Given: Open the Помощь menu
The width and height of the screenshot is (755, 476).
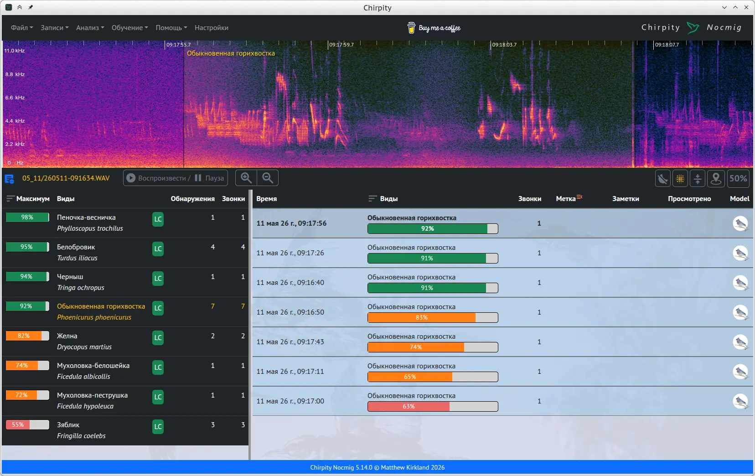Looking at the screenshot, I should (x=171, y=28).
